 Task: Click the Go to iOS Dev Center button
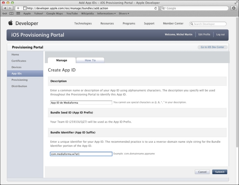tap(212, 47)
